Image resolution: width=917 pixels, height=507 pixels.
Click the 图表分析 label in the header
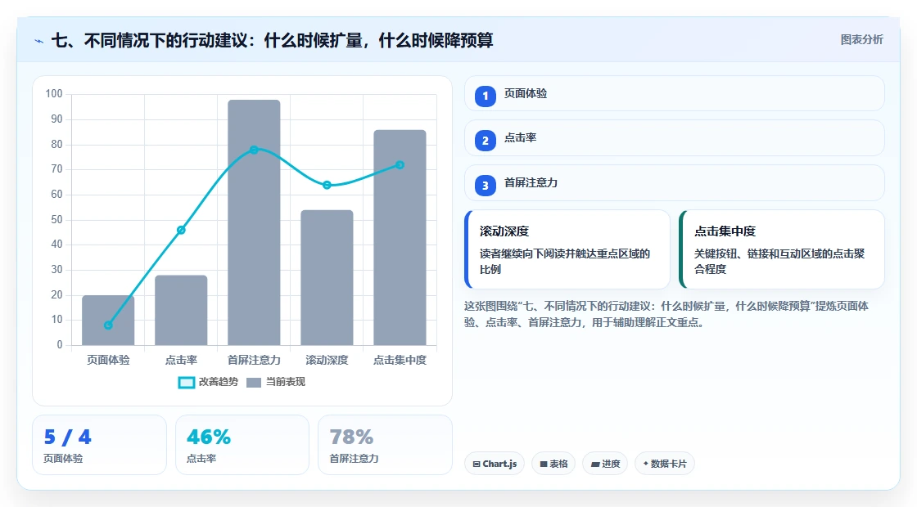(x=861, y=40)
